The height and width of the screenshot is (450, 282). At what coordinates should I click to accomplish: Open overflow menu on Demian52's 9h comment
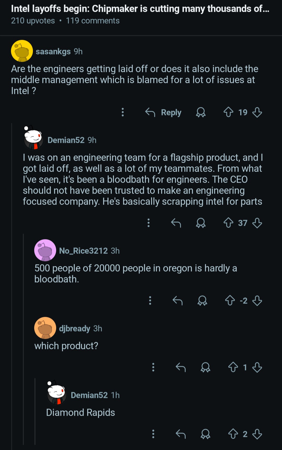149,223
